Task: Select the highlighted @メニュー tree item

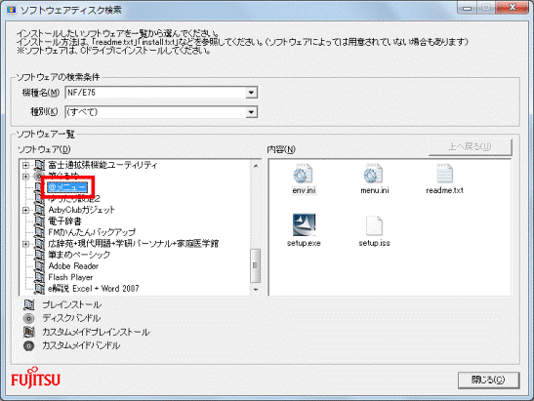Action: point(67,187)
